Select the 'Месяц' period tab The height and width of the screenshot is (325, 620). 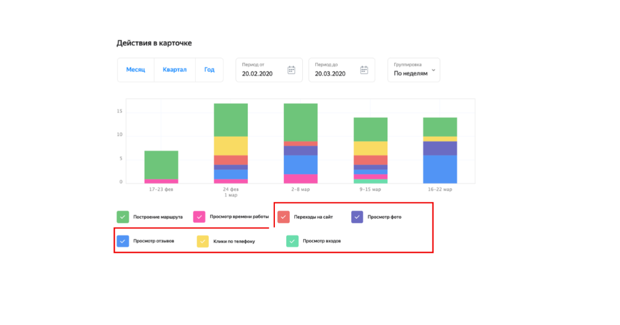[x=136, y=70]
